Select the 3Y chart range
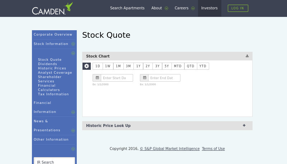Screen dimensions: 287x164 coord(157,66)
